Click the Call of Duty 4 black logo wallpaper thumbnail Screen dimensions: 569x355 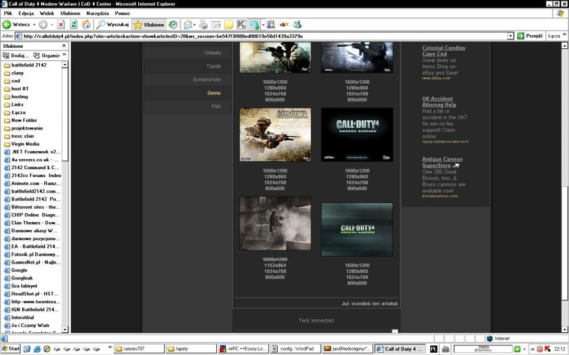[357, 135]
